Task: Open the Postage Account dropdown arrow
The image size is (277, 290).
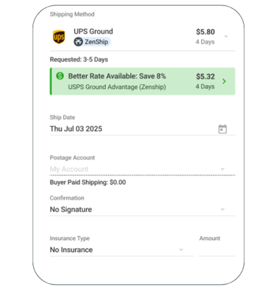Action: click(222, 169)
